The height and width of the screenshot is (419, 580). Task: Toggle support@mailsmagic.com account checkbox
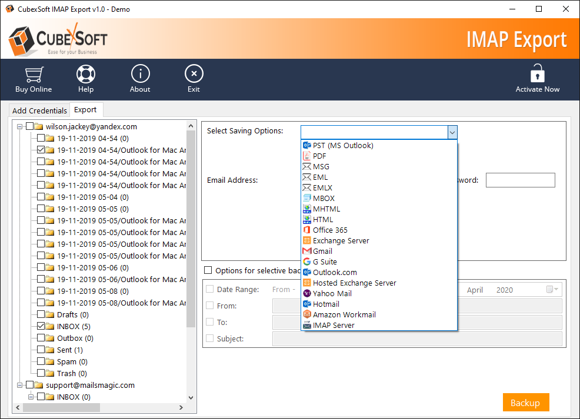click(29, 385)
